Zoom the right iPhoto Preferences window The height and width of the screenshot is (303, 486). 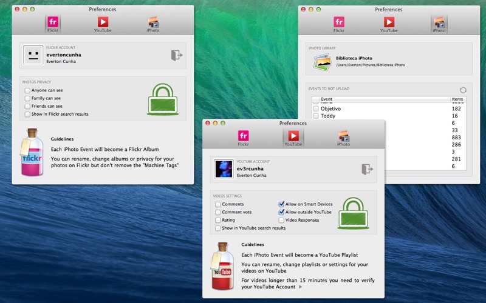click(x=318, y=9)
